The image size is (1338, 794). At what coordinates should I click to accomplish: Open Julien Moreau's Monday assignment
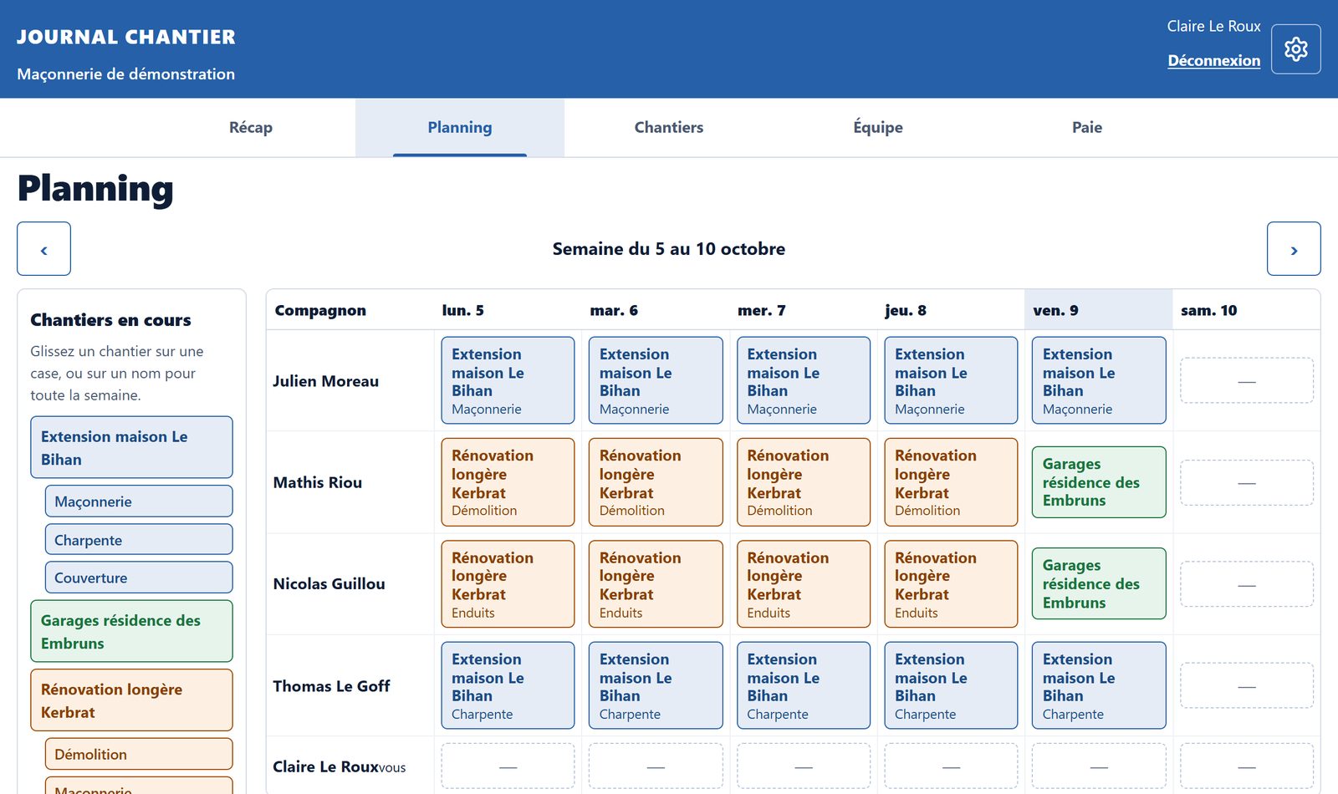click(x=508, y=380)
